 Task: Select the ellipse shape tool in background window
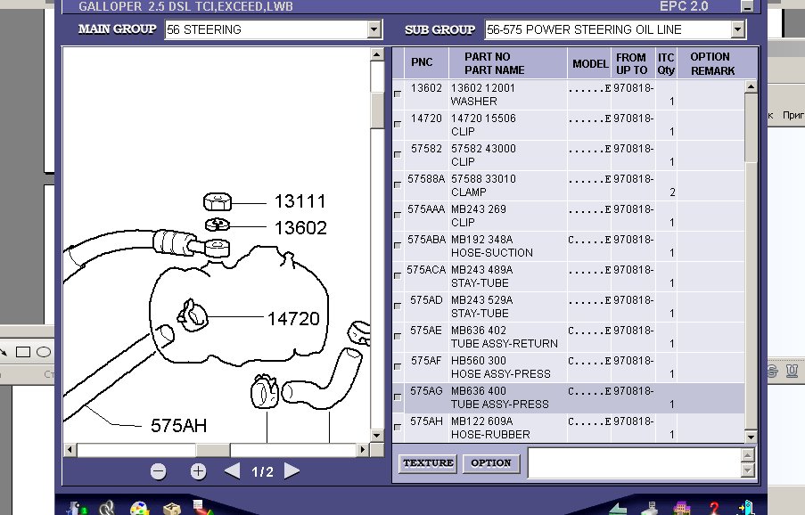tap(44, 352)
